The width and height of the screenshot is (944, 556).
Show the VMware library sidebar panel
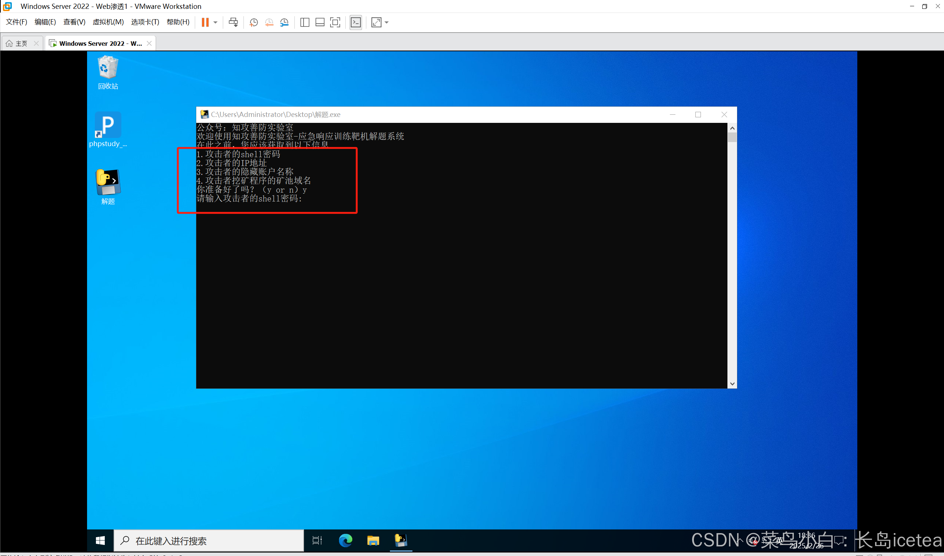[305, 23]
